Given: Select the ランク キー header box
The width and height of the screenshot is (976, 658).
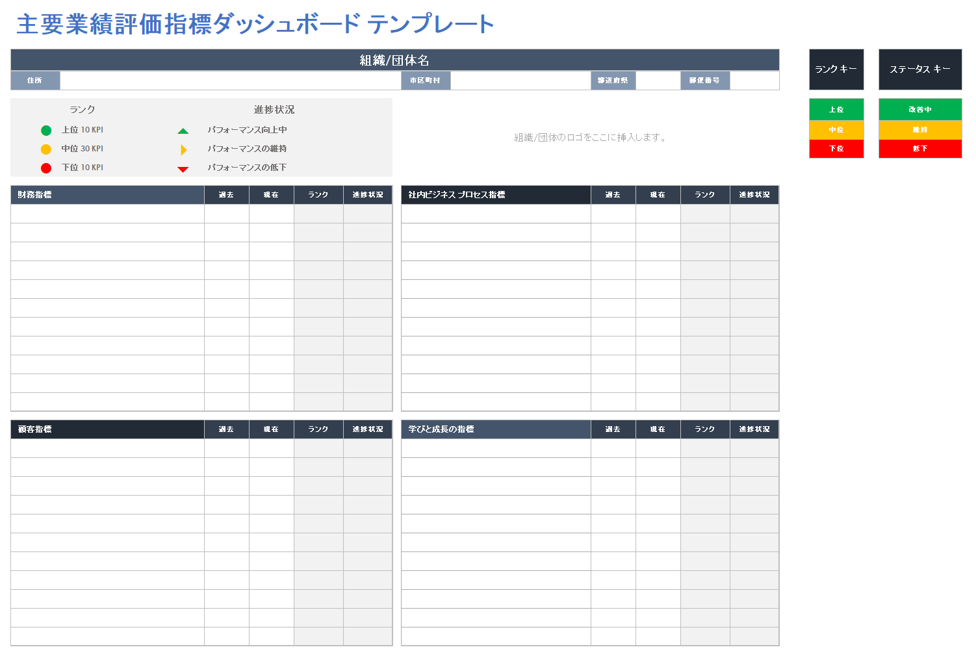Looking at the screenshot, I should [836, 70].
